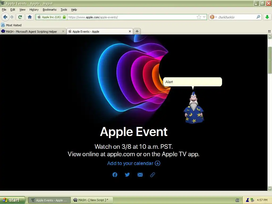Share the event by email icon

point(140,175)
